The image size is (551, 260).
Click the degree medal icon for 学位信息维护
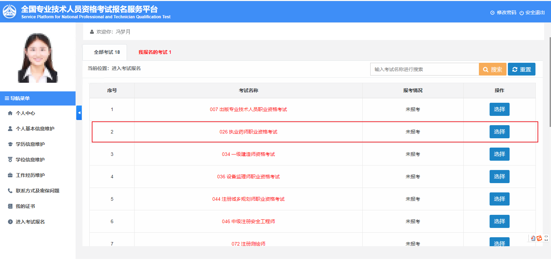(x=10, y=160)
